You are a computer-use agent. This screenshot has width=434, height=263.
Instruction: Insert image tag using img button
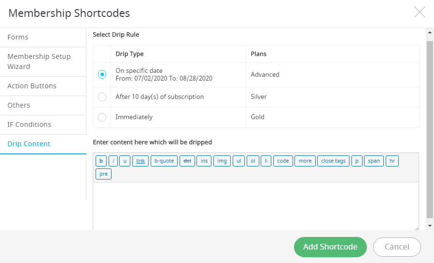pos(222,161)
